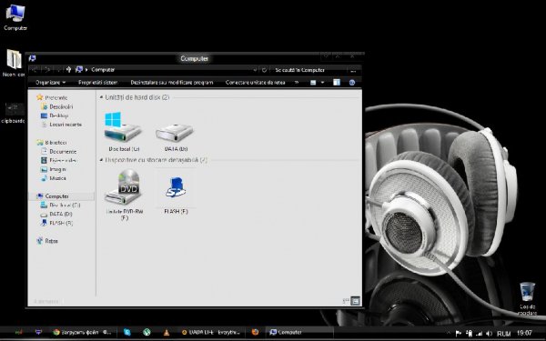This screenshot has width=546, height=341.
Task: Click the Forward arrow in Explorer
Action: (47, 70)
